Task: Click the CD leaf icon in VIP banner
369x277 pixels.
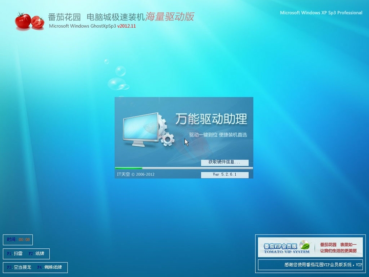Action: tap(304, 246)
